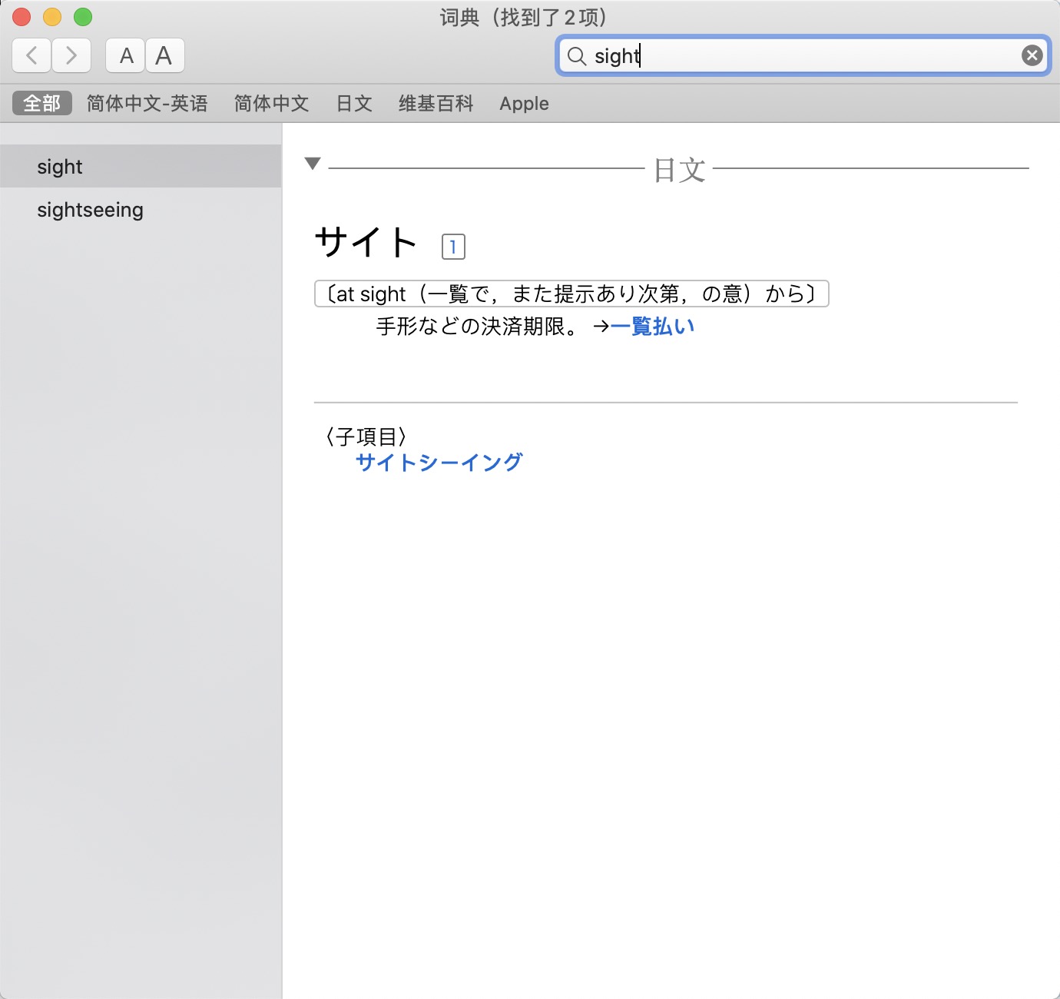
Task: Click the back navigation arrow
Action: click(31, 55)
